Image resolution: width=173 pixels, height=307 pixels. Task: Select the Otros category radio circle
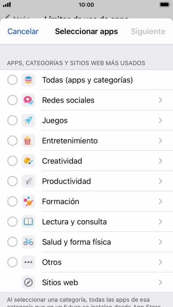point(12,262)
